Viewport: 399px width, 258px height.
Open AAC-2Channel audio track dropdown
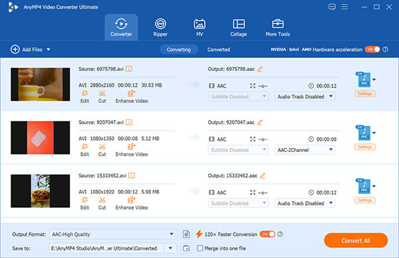coord(305,150)
